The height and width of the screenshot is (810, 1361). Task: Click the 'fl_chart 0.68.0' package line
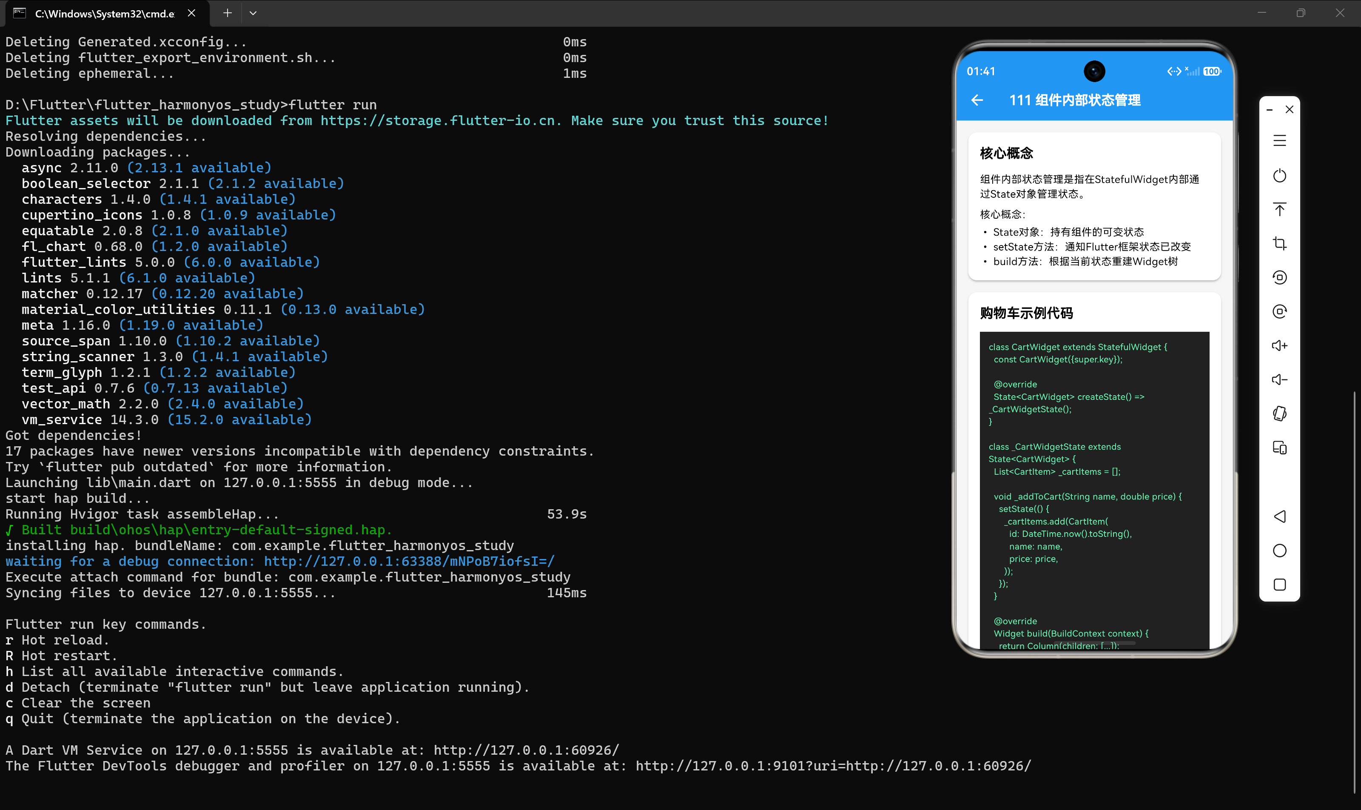154,246
